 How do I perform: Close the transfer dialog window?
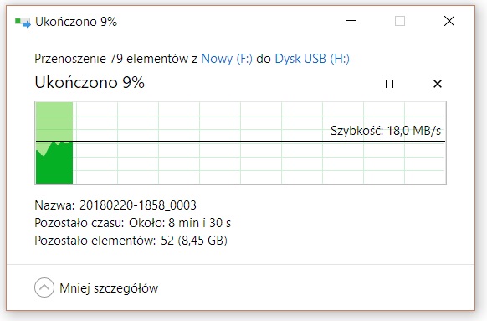[x=449, y=21]
